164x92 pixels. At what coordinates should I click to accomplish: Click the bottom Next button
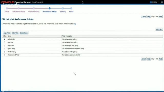[x=160, y=59]
